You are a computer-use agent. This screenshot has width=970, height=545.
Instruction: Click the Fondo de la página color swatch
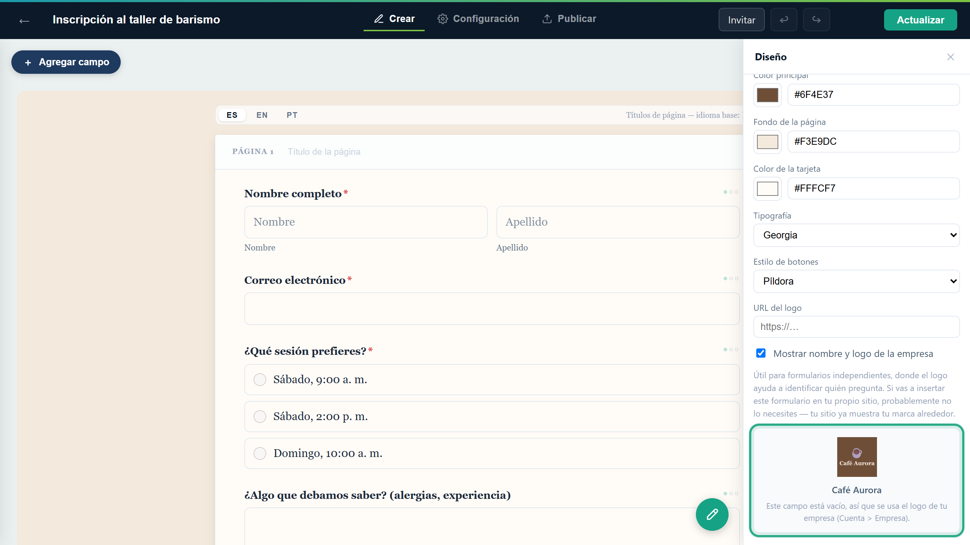(x=767, y=142)
